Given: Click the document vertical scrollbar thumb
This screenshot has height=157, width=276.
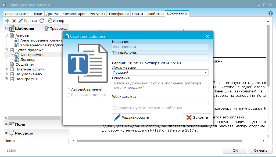Looking at the screenshot, I should [x=268, y=55].
